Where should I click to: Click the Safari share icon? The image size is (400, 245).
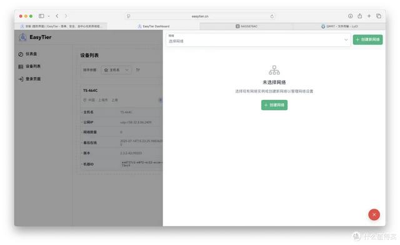click(360, 16)
